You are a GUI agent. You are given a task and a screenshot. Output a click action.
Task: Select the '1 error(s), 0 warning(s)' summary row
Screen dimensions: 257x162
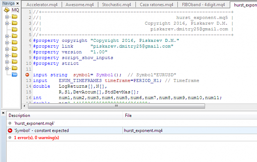132,138
